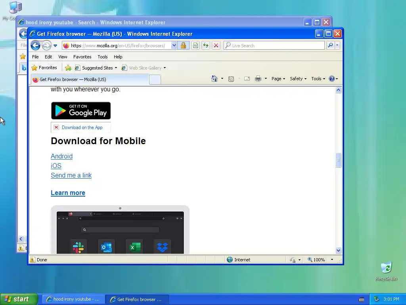Expand the zoom level dropdown arrow
Screen dimensions: 406x305
[x=332, y=260]
